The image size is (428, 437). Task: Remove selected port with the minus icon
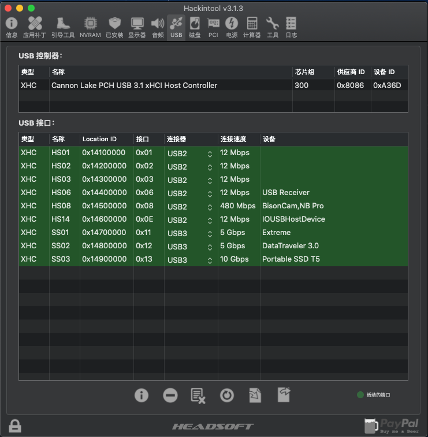click(x=170, y=395)
